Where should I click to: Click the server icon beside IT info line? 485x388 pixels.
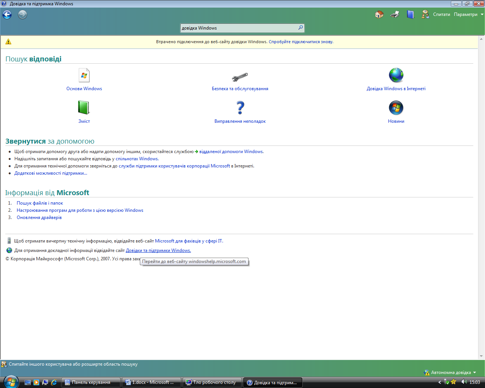pyautogui.click(x=9, y=241)
